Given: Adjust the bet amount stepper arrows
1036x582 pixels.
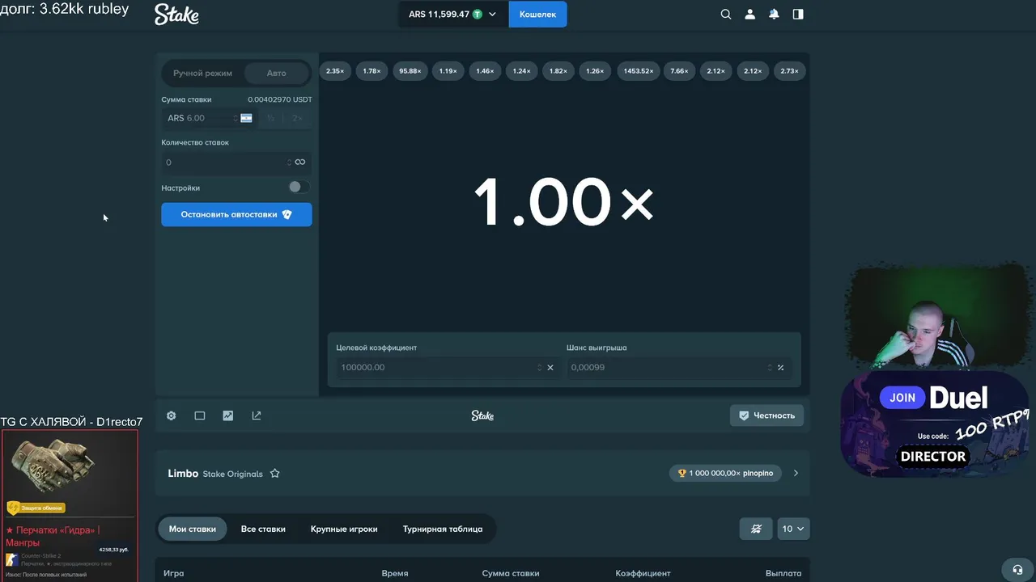Looking at the screenshot, I should [x=236, y=118].
